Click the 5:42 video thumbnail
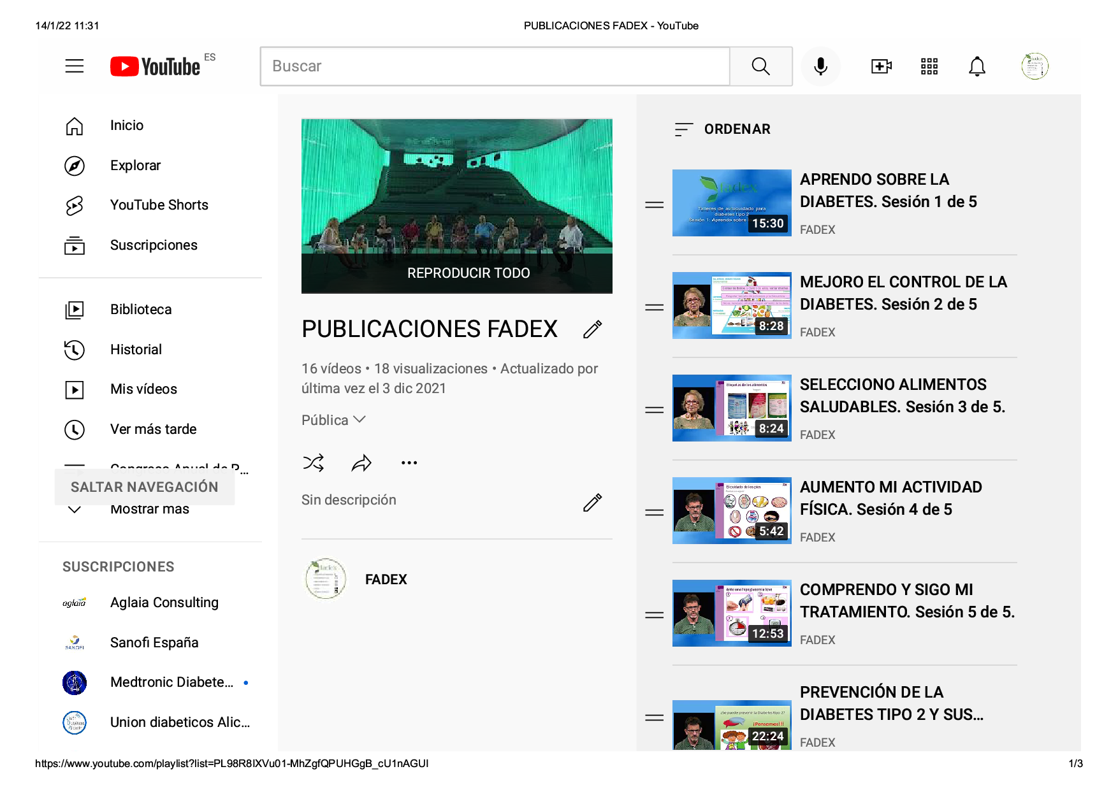This screenshot has height=790, width=1118. [x=732, y=511]
